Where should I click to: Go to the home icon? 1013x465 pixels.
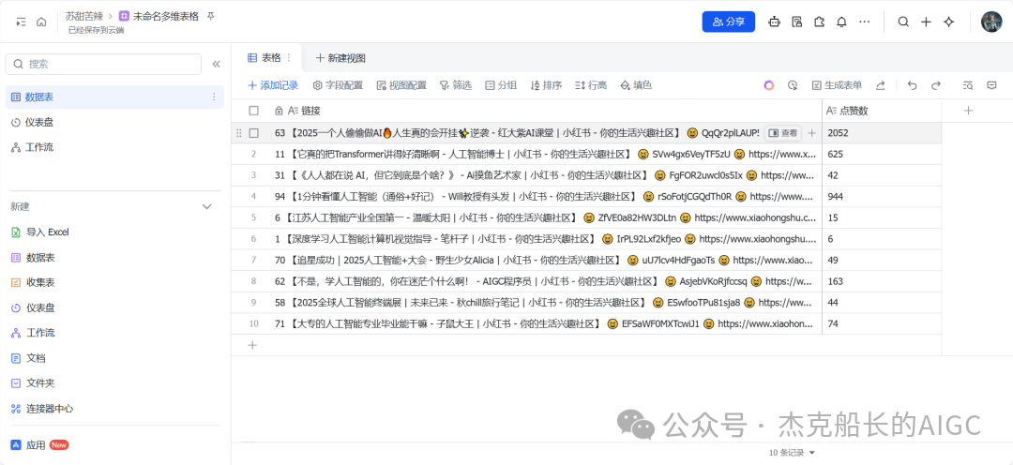tap(41, 22)
